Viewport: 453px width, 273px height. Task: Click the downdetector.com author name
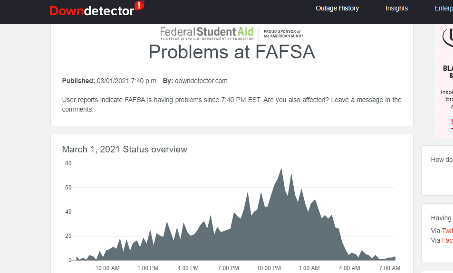pyautogui.click(x=201, y=81)
